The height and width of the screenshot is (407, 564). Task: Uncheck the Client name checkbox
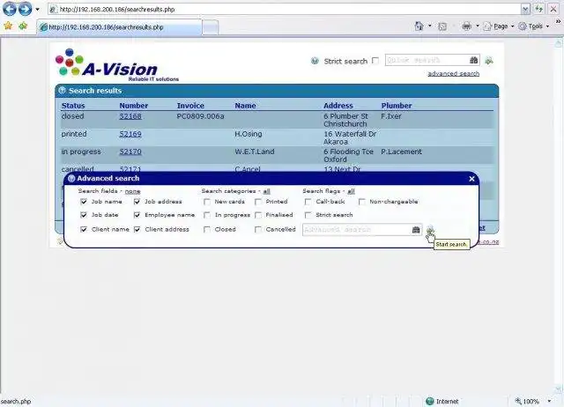(x=84, y=229)
